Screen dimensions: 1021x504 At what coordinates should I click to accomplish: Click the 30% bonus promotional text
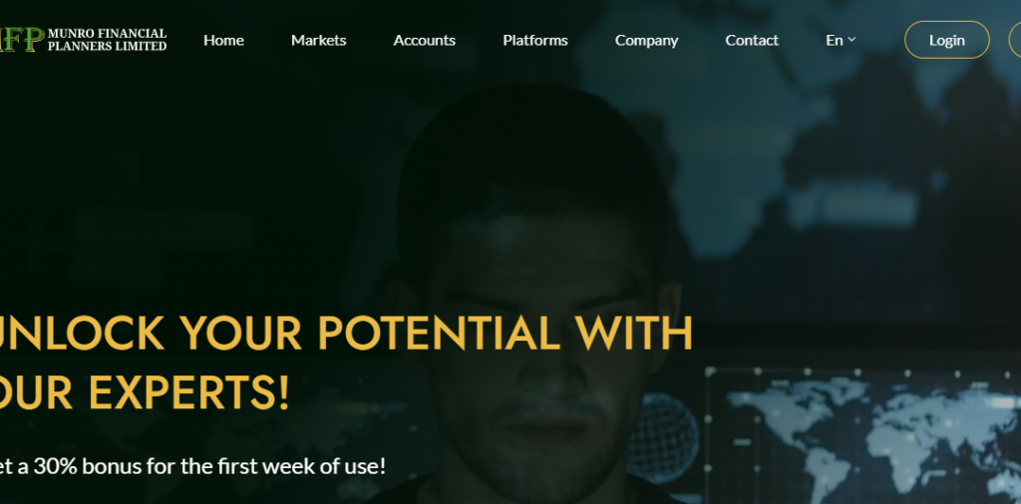192,465
